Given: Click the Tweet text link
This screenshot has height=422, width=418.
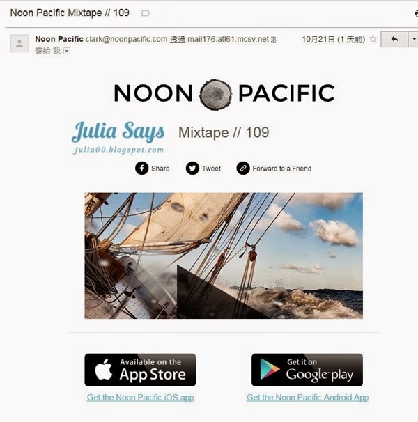Looking at the screenshot, I should [x=211, y=169].
